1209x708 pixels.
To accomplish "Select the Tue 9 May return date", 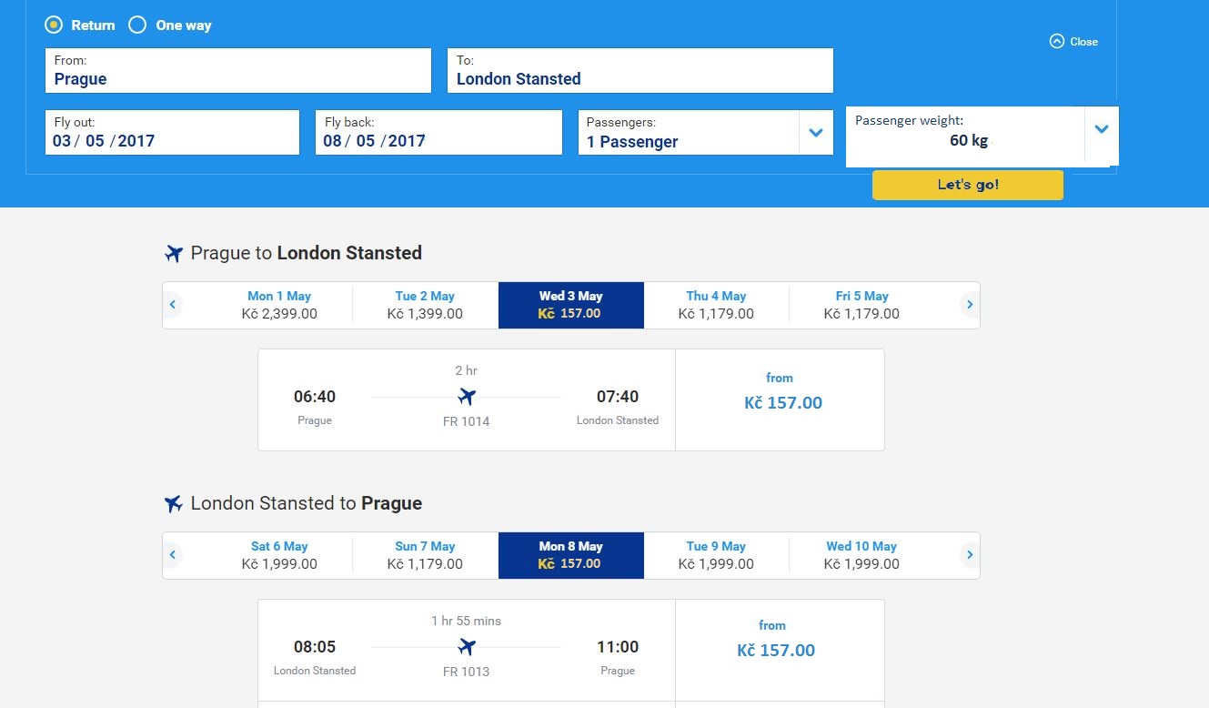I will [x=716, y=554].
